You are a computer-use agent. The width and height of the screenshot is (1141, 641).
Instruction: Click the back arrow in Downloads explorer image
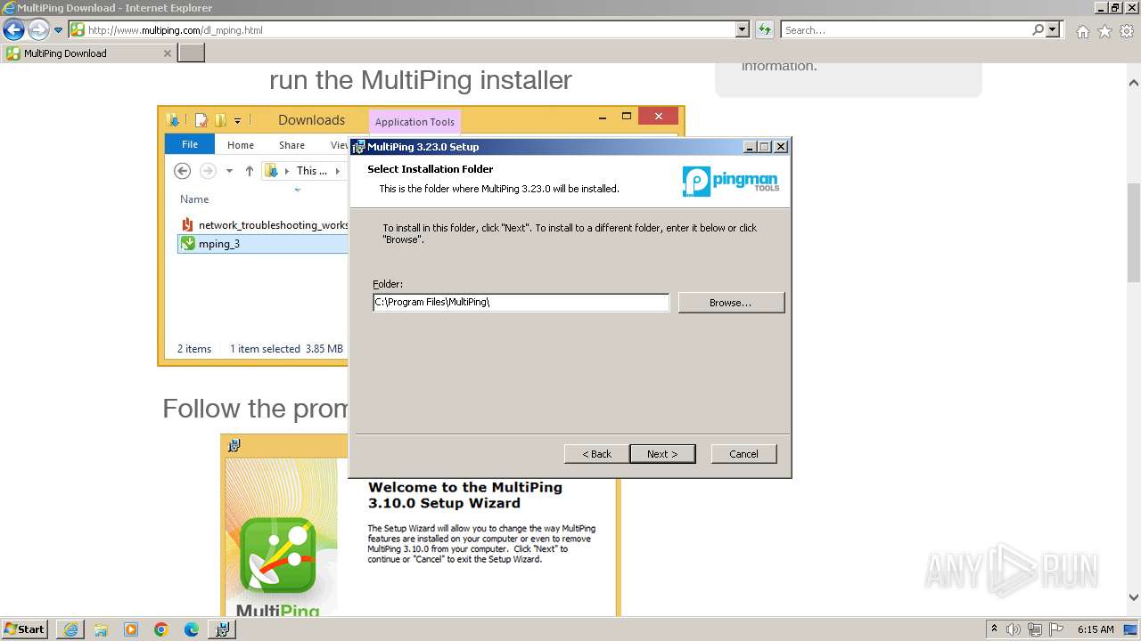pyautogui.click(x=182, y=171)
